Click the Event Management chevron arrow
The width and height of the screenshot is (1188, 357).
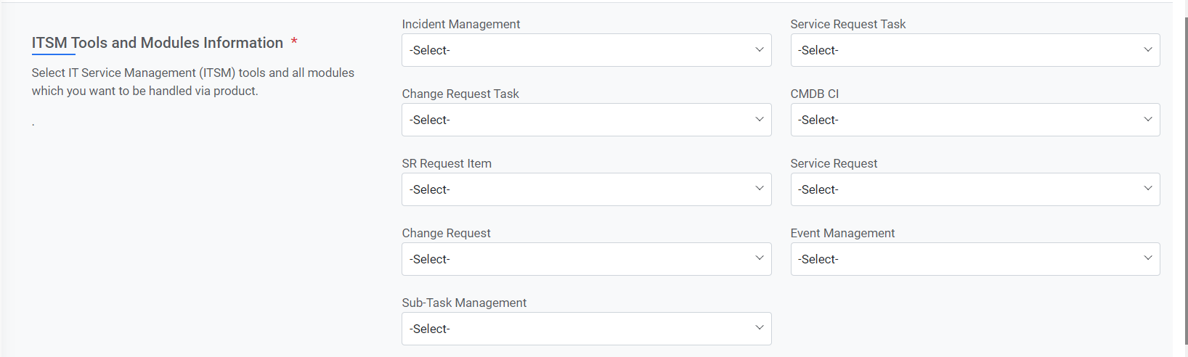click(x=1148, y=259)
